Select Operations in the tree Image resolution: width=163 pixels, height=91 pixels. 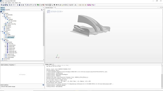pyautogui.click(x=8, y=30)
